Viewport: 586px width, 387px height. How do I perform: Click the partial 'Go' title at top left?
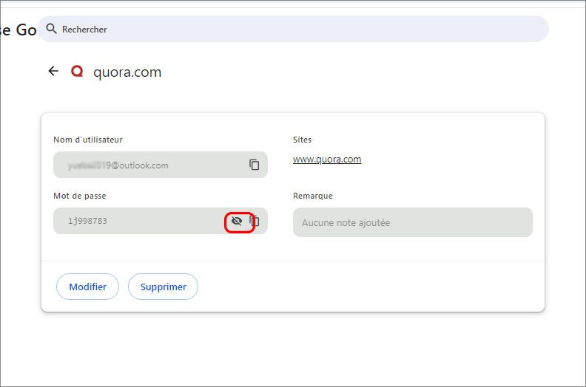tap(18, 30)
